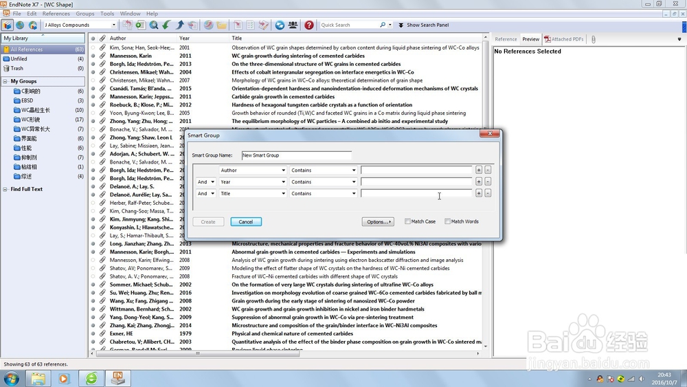The width and height of the screenshot is (687, 387).
Task: Click the plus button on the Year row
Action: (479, 181)
